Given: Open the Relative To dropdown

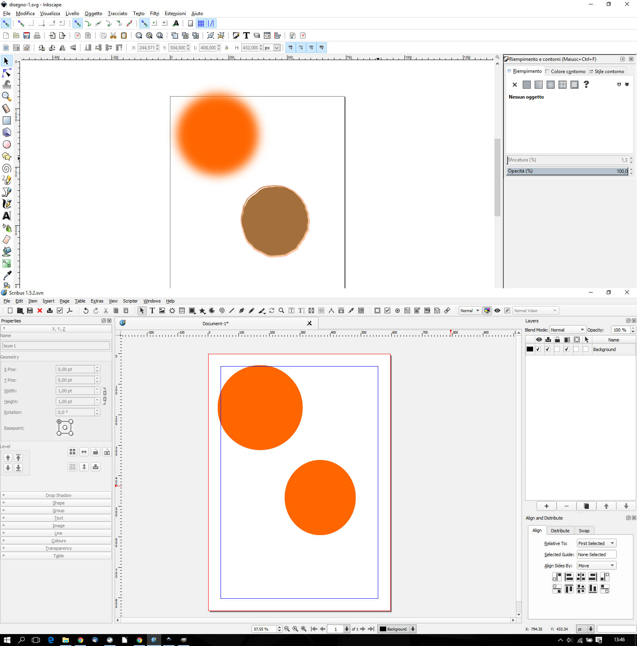Looking at the screenshot, I should [596, 543].
